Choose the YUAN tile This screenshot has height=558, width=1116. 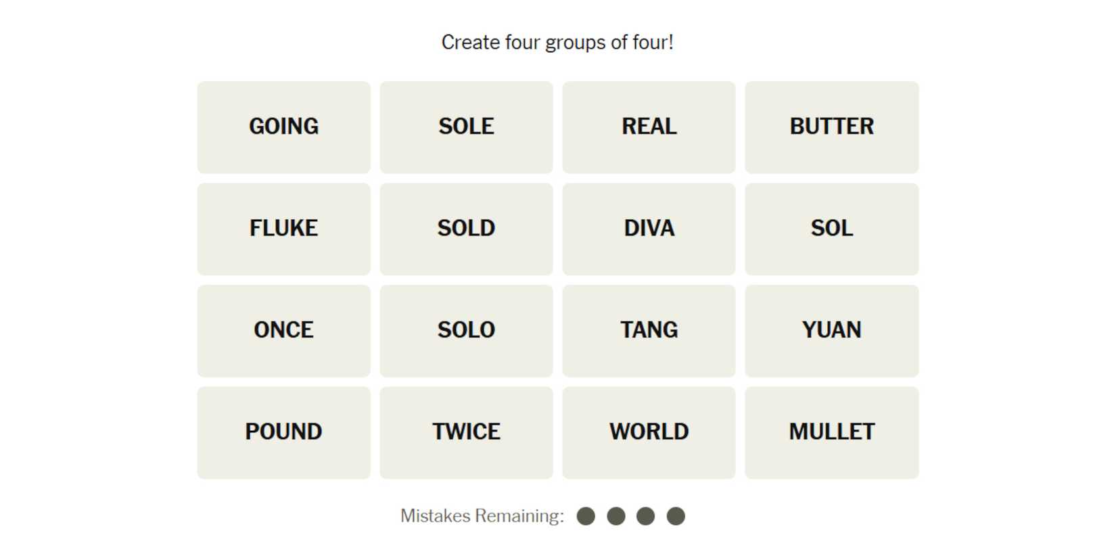pyautogui.click(x=831, y=331)
